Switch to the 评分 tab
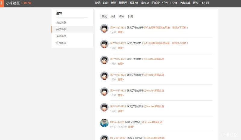 point(121,17)
